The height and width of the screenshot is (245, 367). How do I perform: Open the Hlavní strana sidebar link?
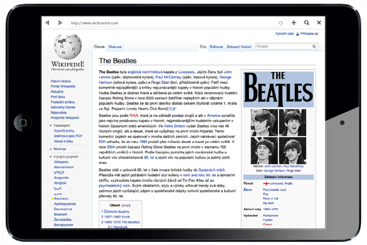coord(62,80)
